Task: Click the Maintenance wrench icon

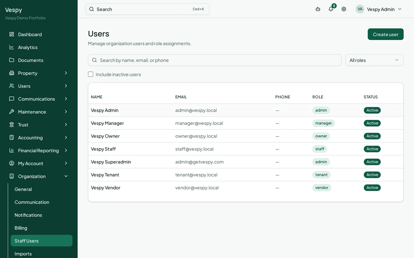Action: point(12,112)
